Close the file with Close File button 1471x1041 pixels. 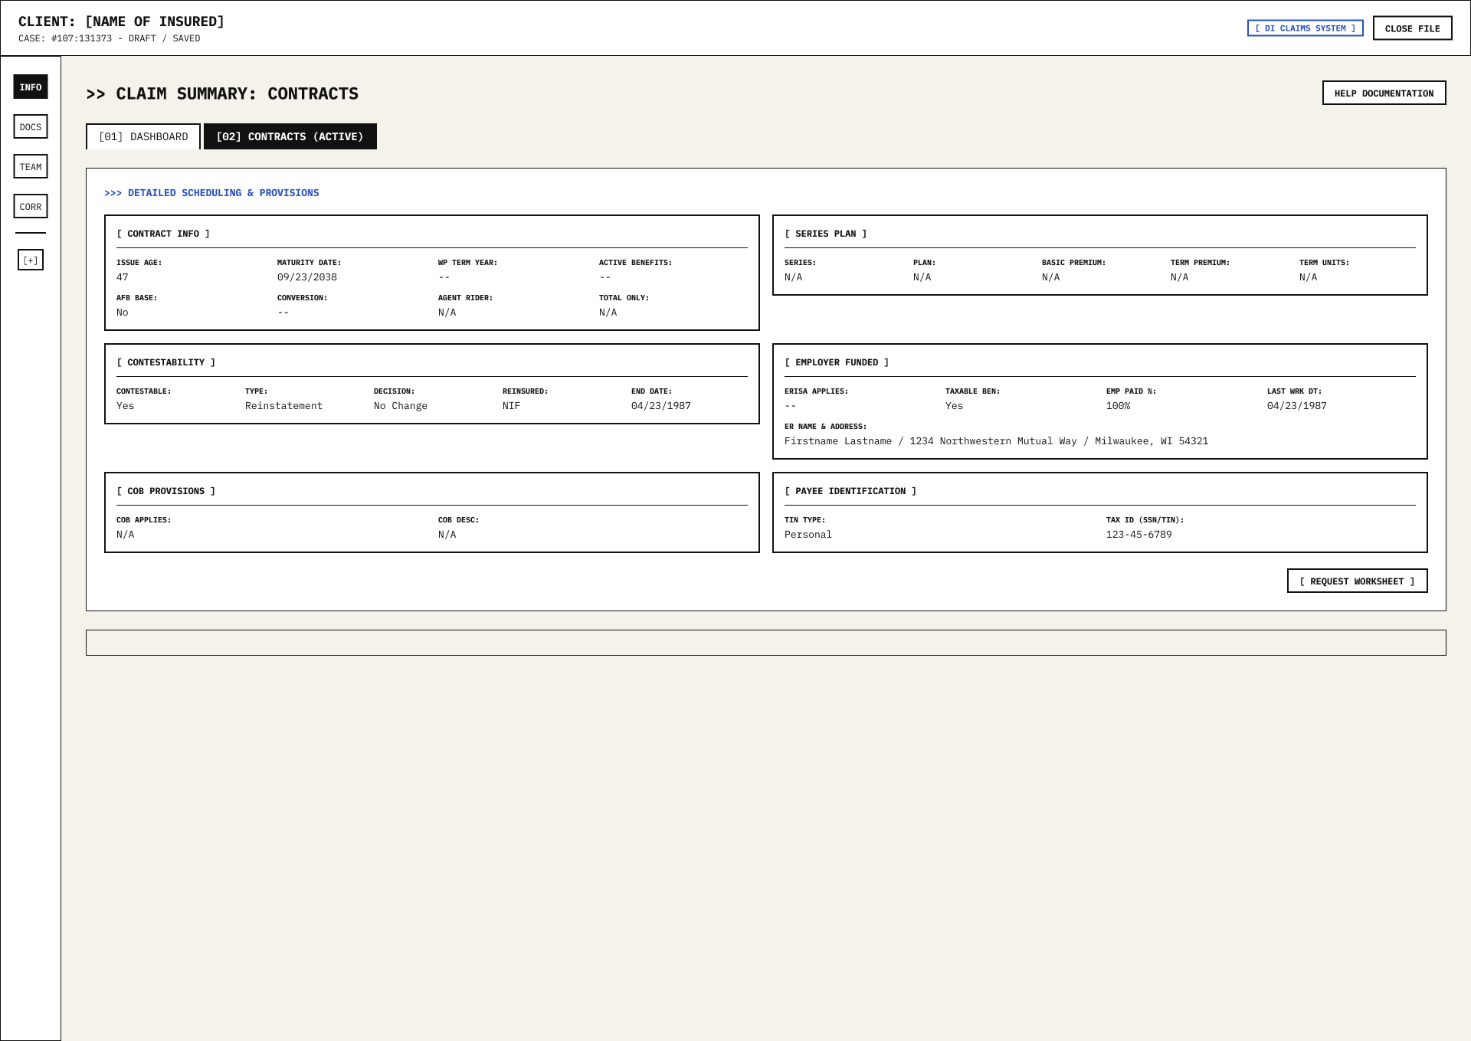coord(1413,28)
